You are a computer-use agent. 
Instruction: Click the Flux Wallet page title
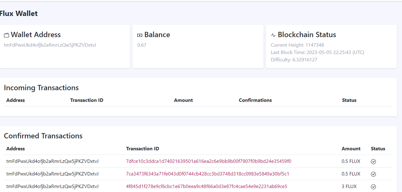[19, 13]
